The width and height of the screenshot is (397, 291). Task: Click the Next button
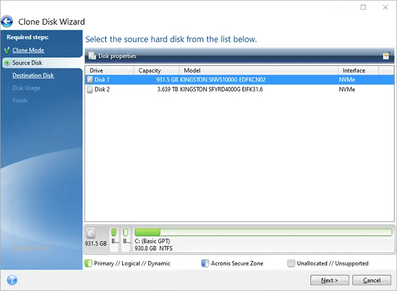point(330,280)
